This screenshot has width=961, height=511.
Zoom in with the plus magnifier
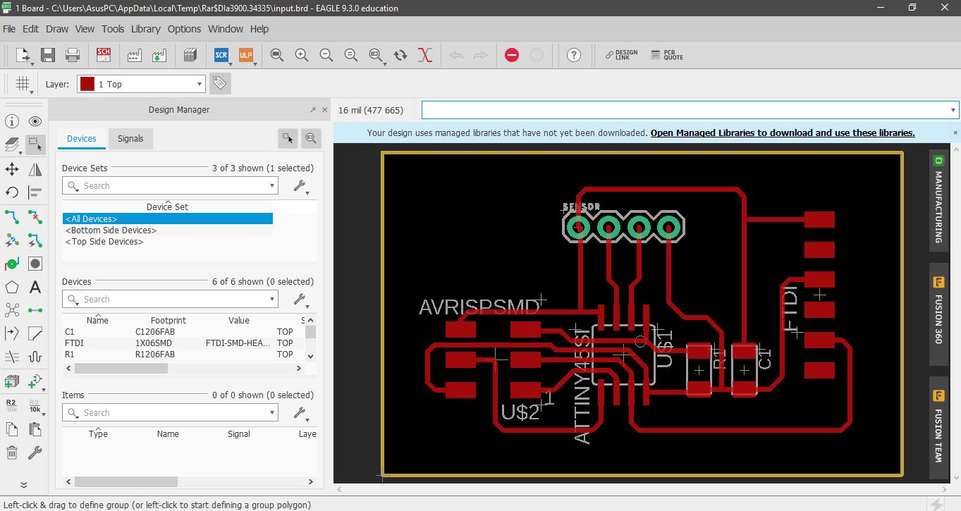point(302,55)
